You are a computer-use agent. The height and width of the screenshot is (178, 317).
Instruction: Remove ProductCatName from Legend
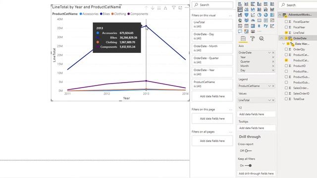point(273,86)
